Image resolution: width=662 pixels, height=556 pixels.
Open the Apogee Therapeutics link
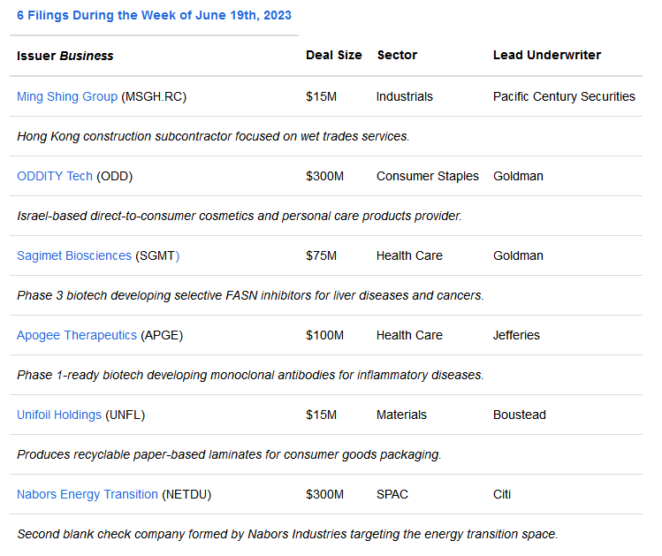(x=77, y=335)
